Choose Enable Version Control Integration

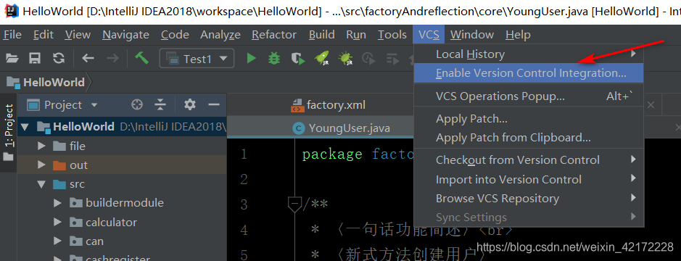coord(529,73)
